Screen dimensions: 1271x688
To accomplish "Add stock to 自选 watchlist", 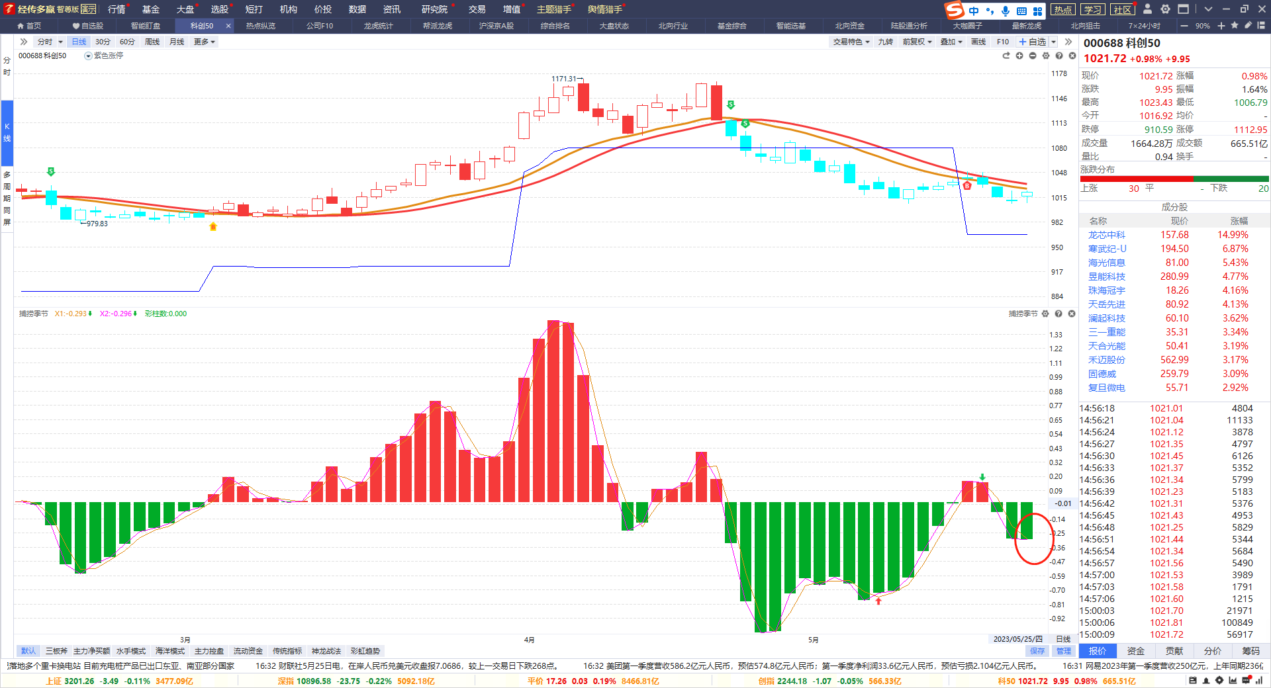I will pos(1033,42).
